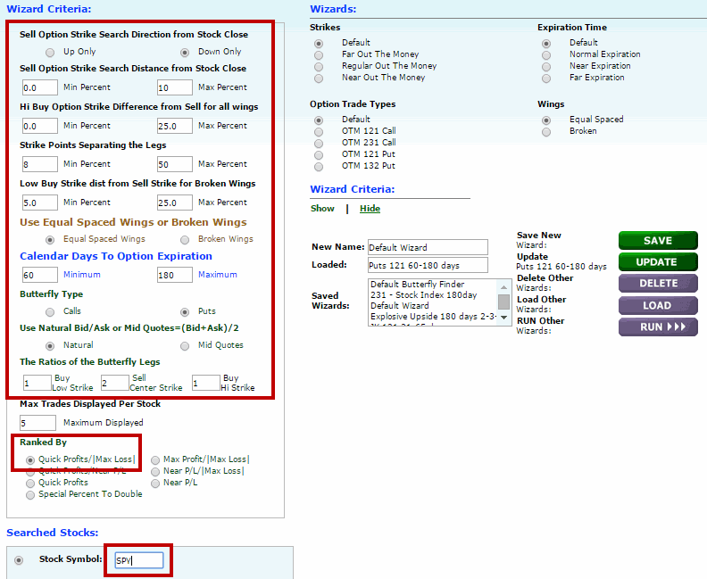Viewport: 707px width, 579px height.
Task: Choose OTM 231 Call trade type
Action: (319, 144)
